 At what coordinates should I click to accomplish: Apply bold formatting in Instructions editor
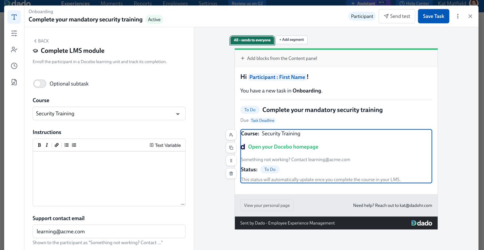pyautogui.click(x=39, y=145)
